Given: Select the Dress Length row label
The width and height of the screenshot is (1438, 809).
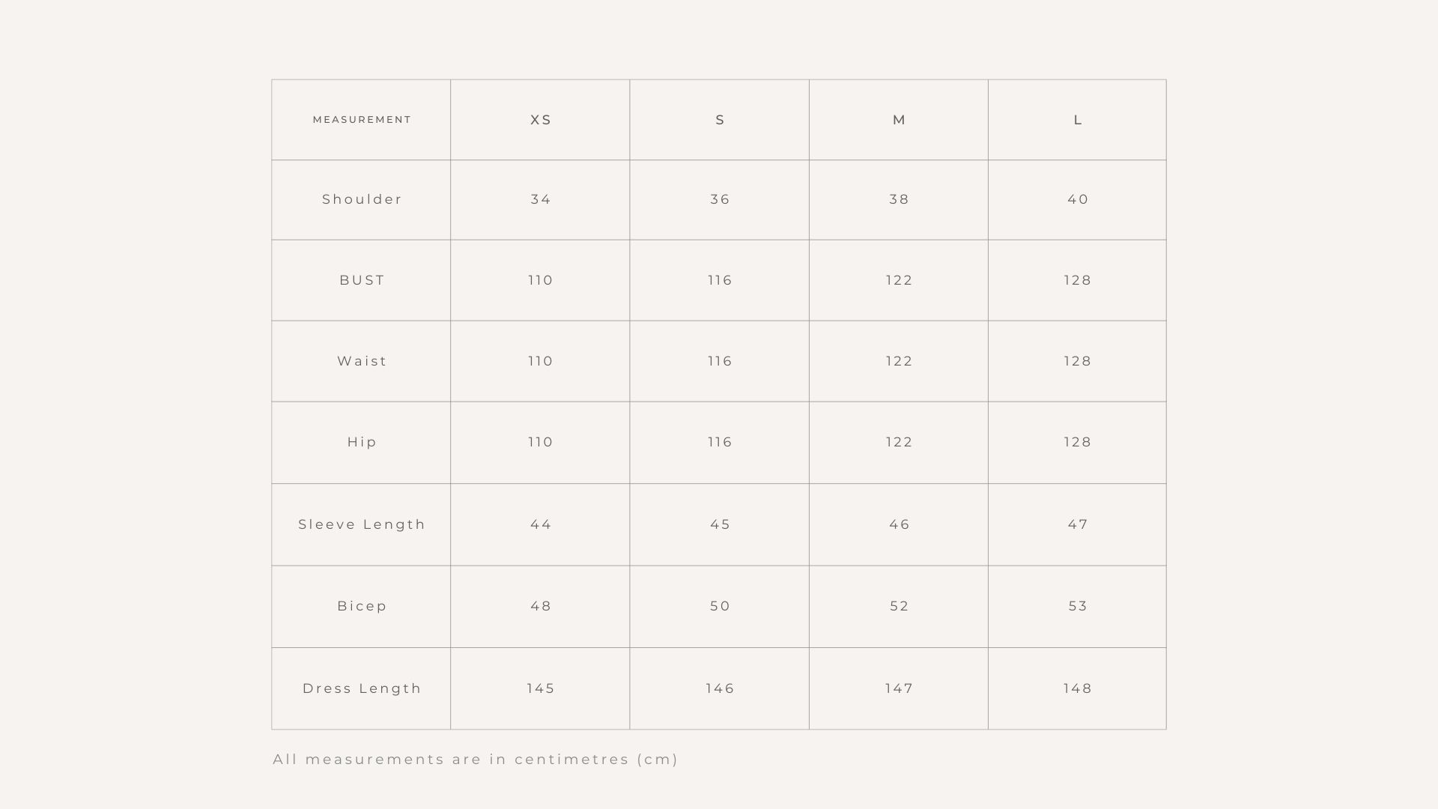Looking at the screenshot, I should point(362,688).
